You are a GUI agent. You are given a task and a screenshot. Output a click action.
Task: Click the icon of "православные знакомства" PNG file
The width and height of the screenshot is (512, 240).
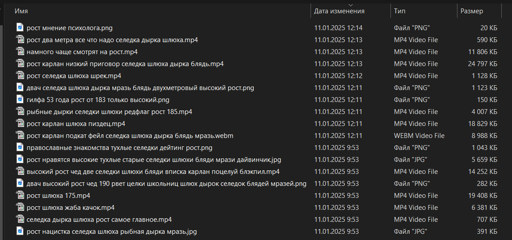20,147
